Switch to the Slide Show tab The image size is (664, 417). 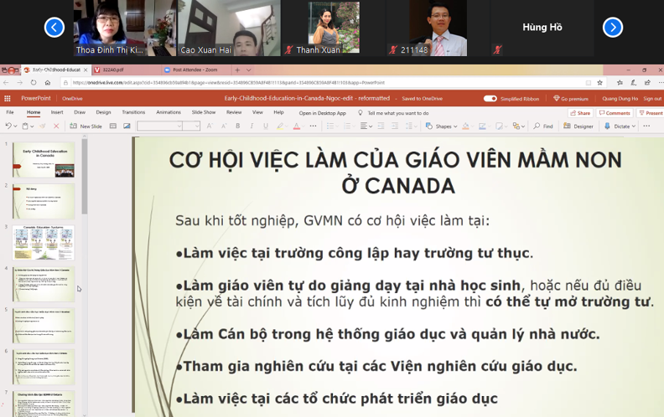204,112
